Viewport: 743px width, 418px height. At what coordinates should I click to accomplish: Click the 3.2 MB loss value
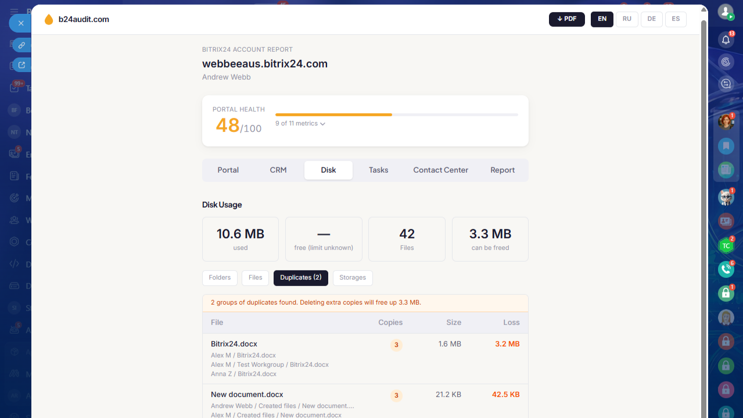click(x=507, y=344)
